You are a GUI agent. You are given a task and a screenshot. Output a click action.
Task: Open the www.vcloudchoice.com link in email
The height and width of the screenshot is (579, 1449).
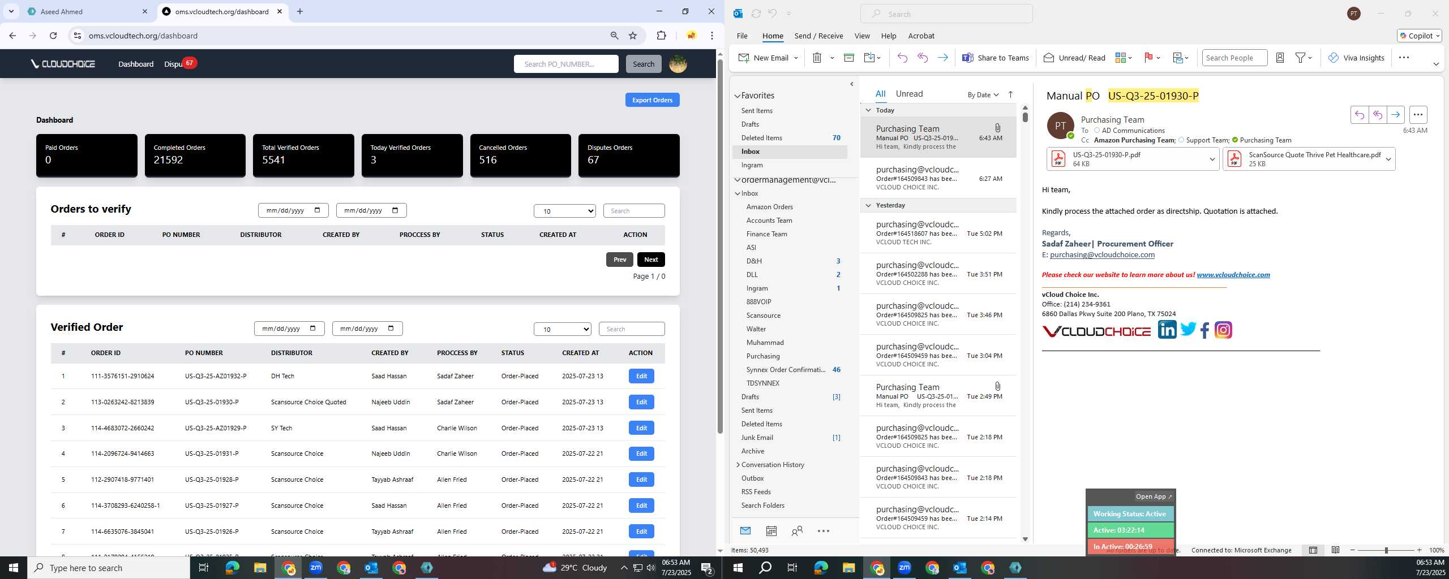tap(1233, 275)
